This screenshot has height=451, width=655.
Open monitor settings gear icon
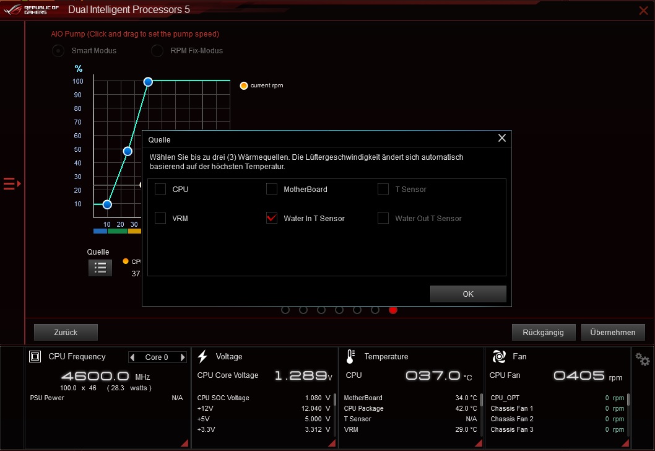tap(643, 359)
